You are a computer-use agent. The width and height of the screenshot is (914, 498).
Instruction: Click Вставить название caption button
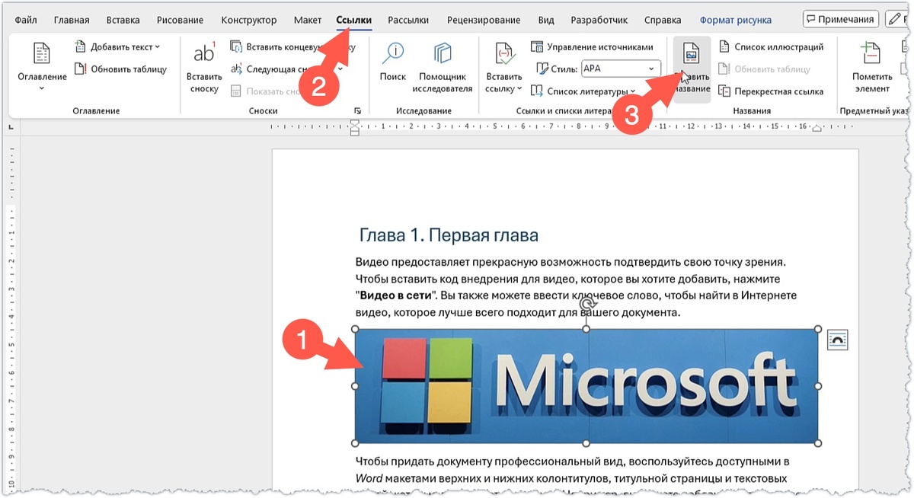692,69
